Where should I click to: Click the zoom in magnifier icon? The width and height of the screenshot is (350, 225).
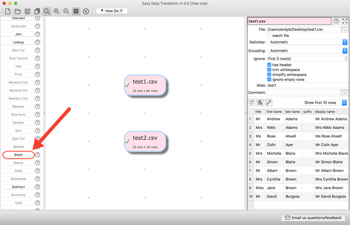pos(56,11)
